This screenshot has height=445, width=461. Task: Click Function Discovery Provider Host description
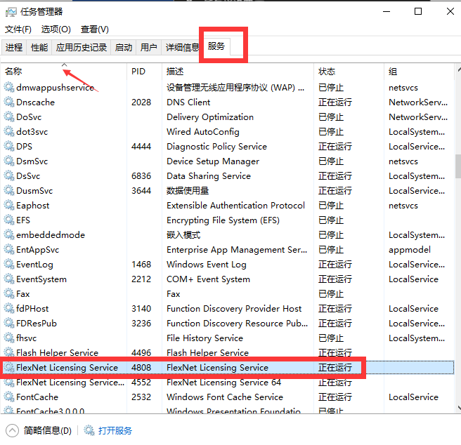[234, 308]
